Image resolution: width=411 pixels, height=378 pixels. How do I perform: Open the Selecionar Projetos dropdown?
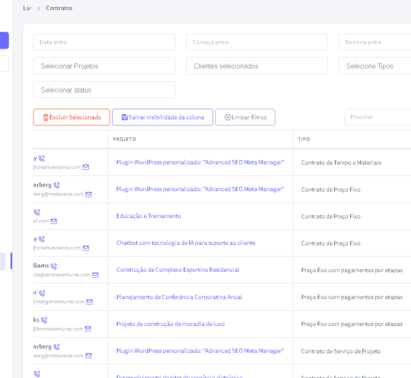[x=104, y=66]
